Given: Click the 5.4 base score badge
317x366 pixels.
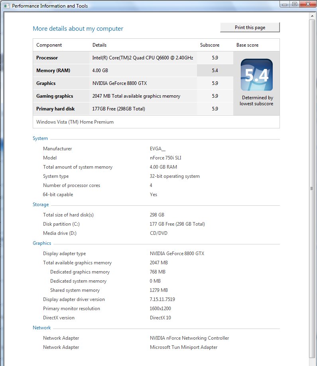Looking at the screenshot, I should click(256, 75).
